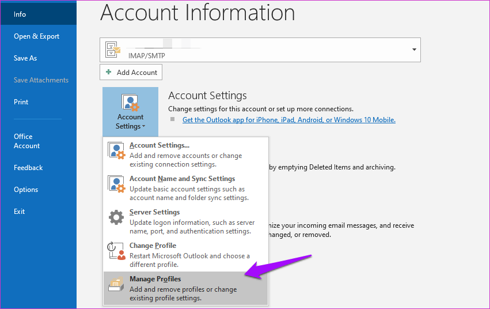Click the Server Settings gear icon
The image size is (490, 309).
point(116,217)
